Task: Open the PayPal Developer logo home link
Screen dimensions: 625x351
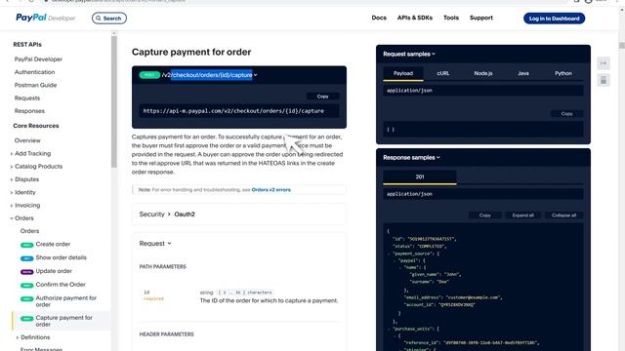Action: [x=46, y=18]
